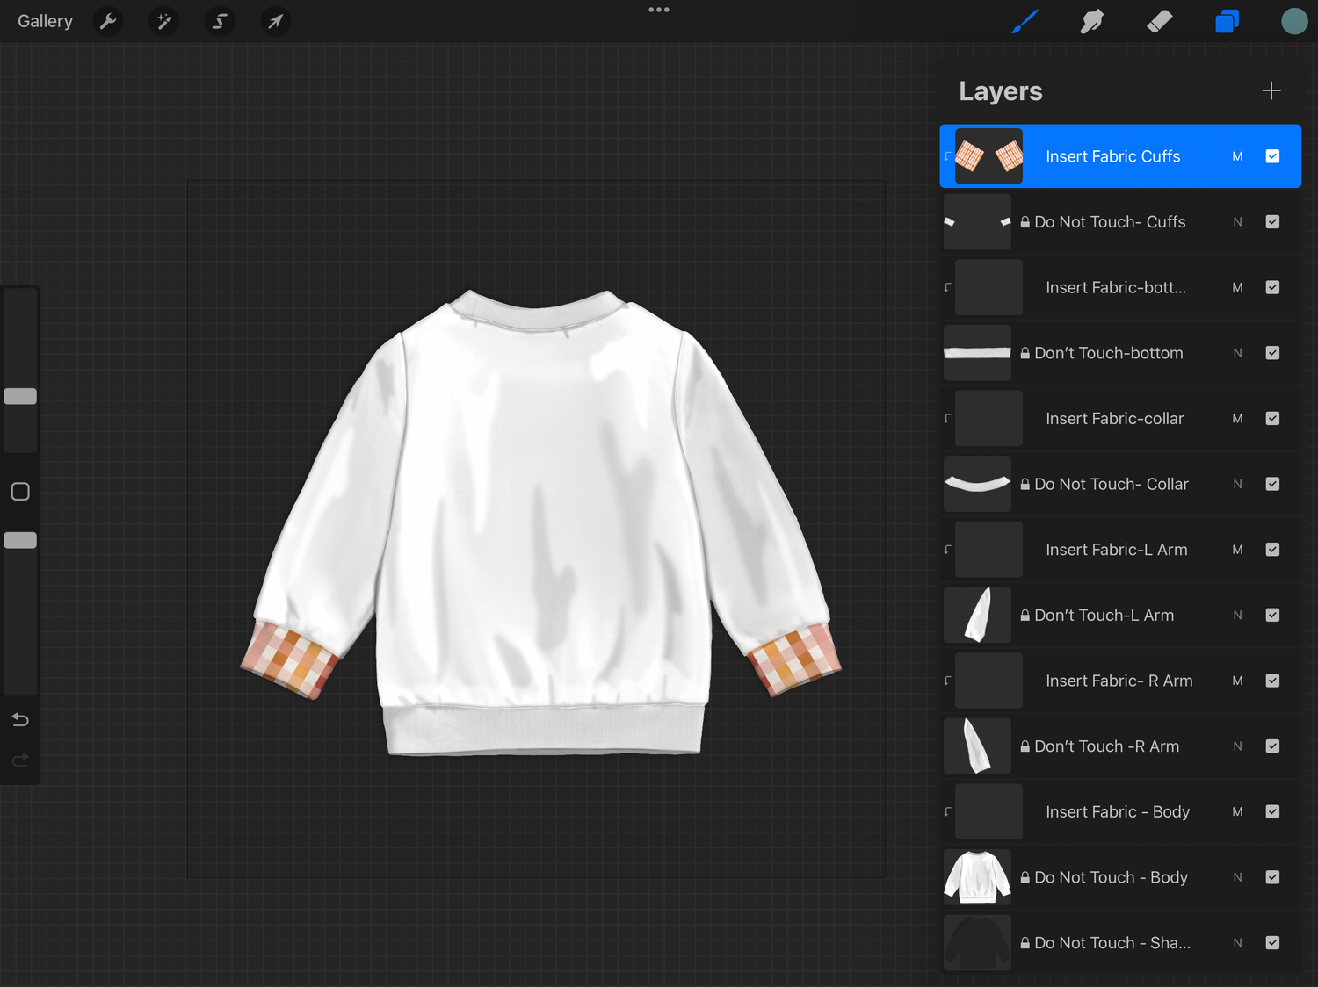The width and height of the screenshot is (1318, 987).
Task: Open the Adjustments magic wand menu
Action: pyautogui.click(x=164, y=21)
